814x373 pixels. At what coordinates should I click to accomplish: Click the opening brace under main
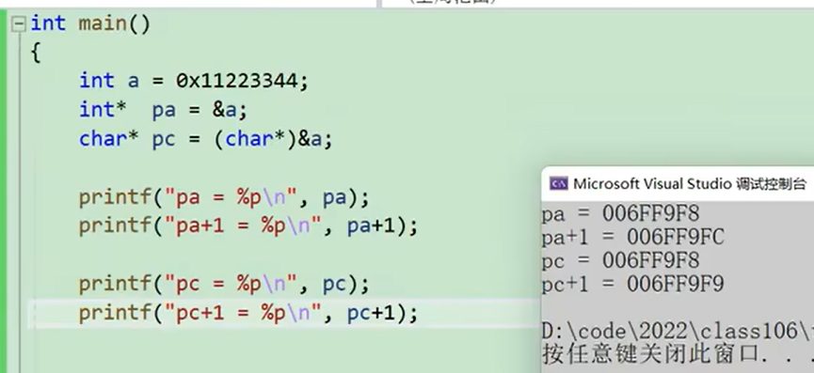click(x=36, y=53)
